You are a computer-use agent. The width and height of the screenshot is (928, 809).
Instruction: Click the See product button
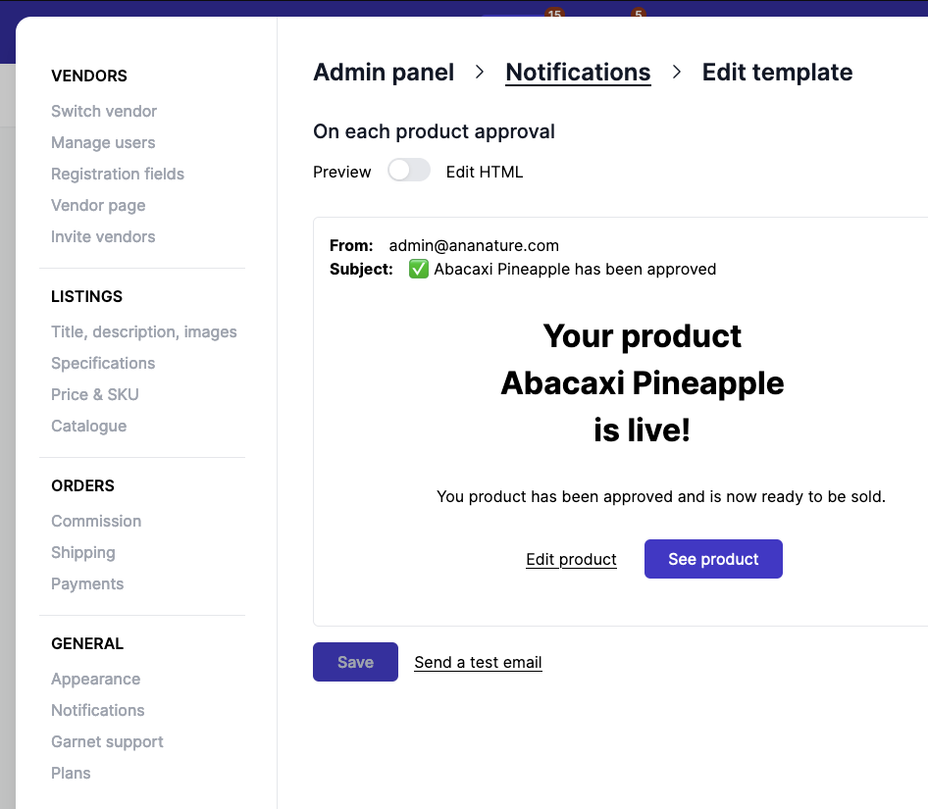point(713,559)
